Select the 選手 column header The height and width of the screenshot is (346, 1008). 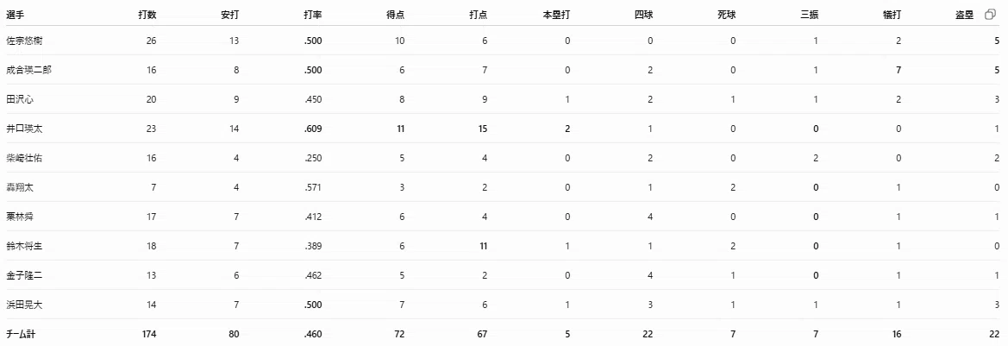pyautogui.click(x=15, y=14)
